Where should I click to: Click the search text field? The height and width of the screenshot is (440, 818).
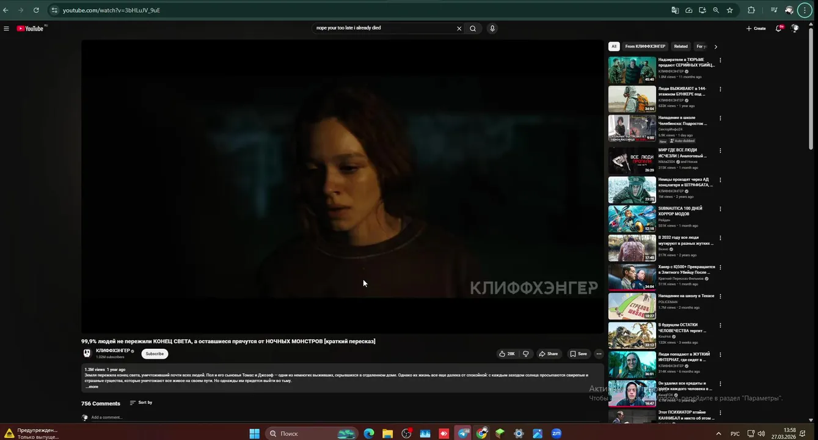[385, 28]
